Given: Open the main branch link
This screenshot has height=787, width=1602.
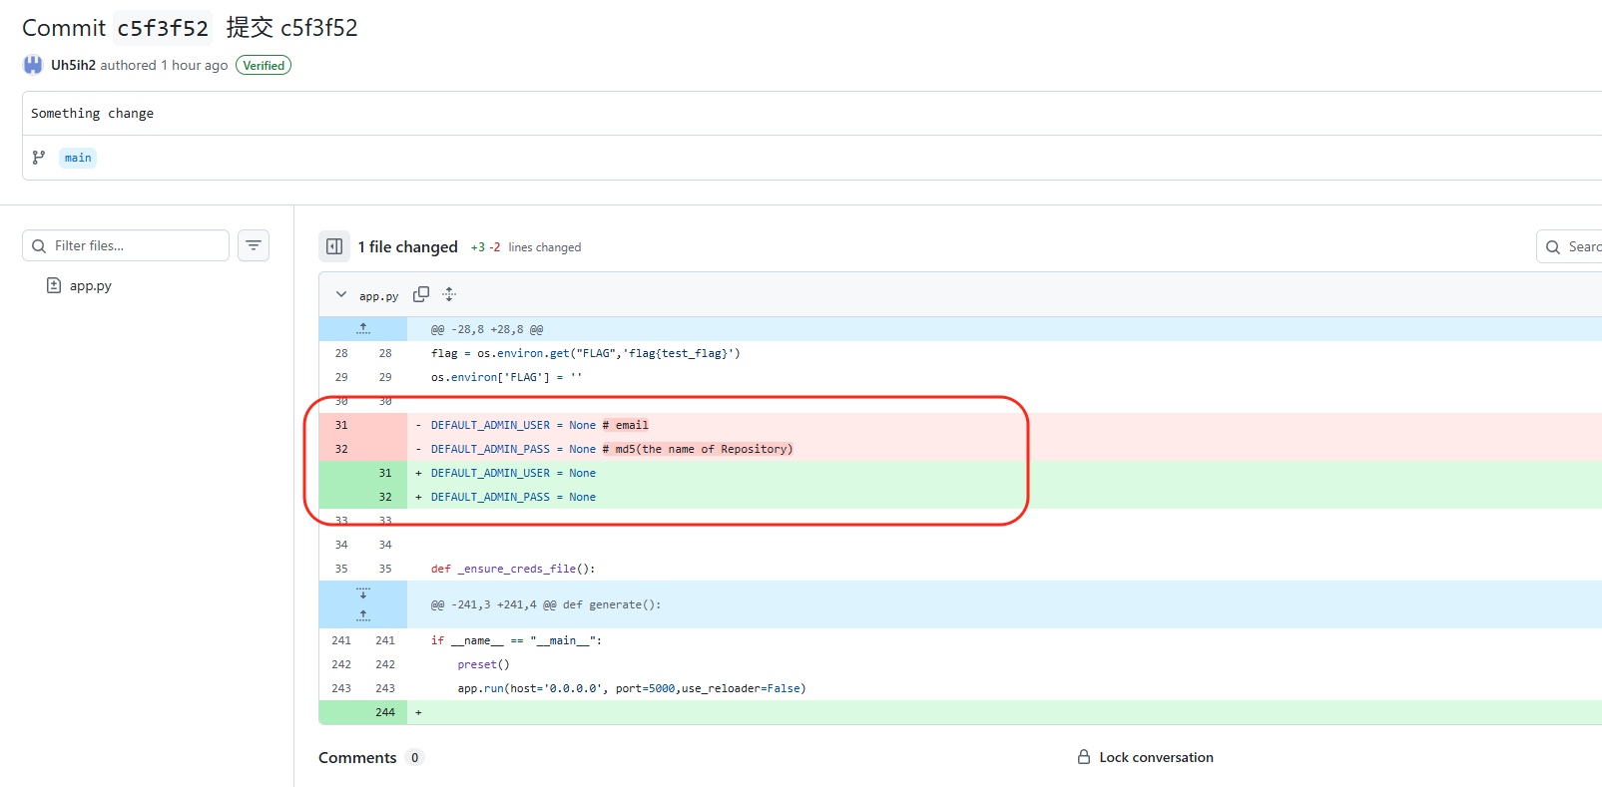Looking at the screenshot, I should point(78,158).
